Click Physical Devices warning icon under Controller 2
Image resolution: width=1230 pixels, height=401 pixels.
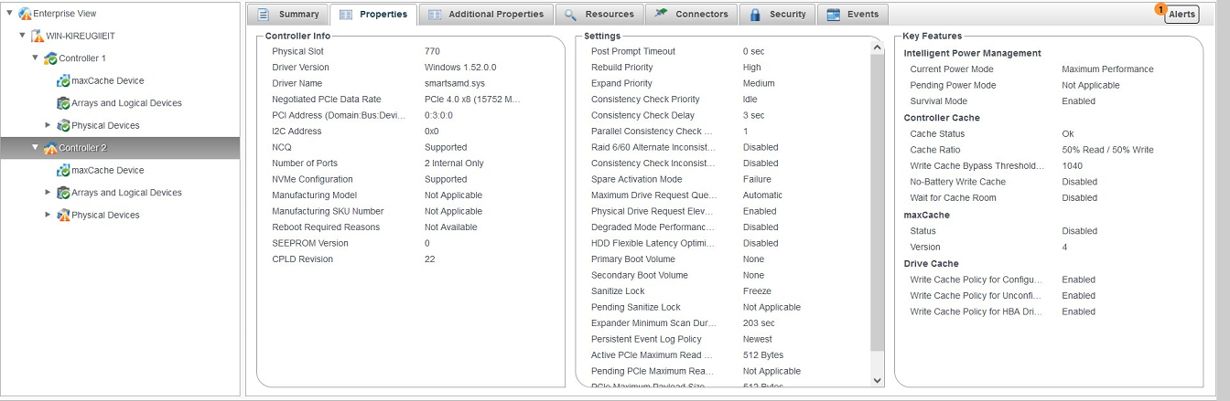[63, 216]
